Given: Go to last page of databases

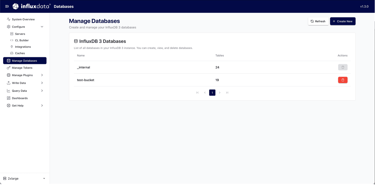Looking at the screenshot, I should 227,93.
